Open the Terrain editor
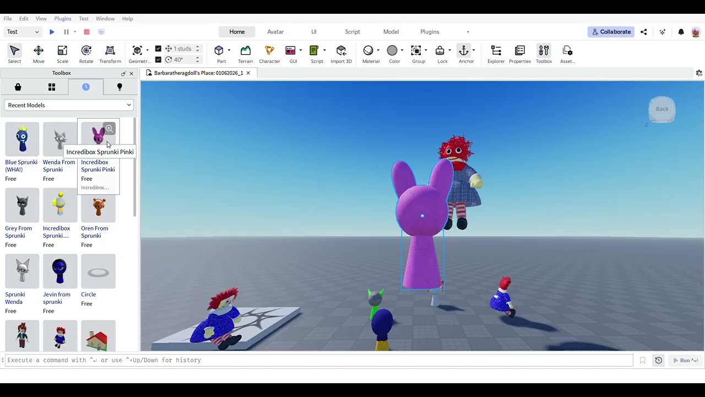The image size is (705, 397). coord(245,54)
